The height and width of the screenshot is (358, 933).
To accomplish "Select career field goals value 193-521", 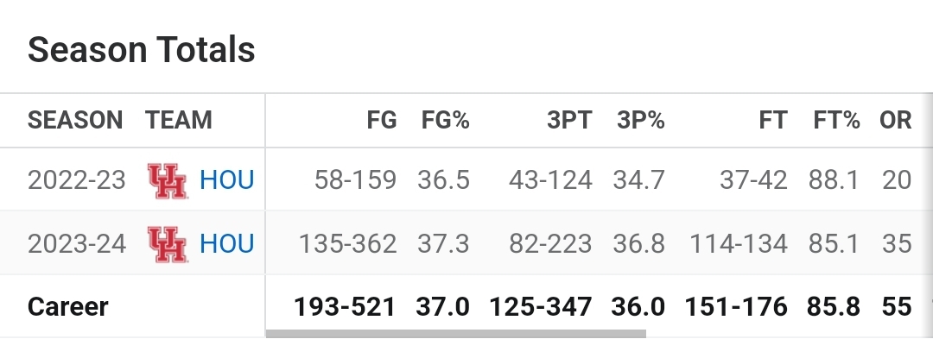I will (345, 307).
